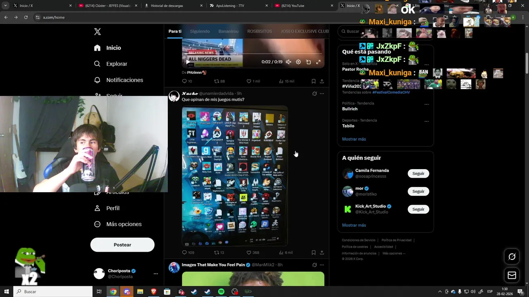Viewport: 529px width, 297px height.
Task: Click the Postear button
Action: click(122, 245)
